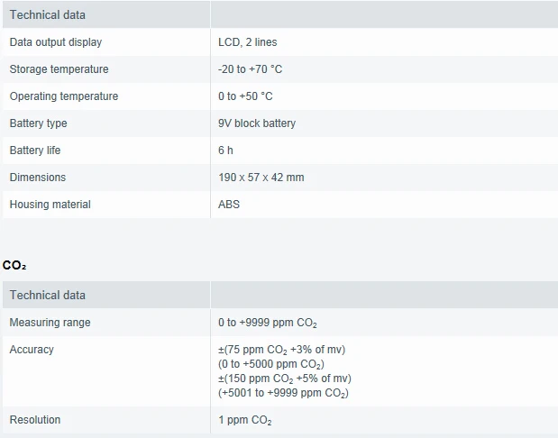Screen dimensions: 558x438
Task: Select the Measuring range label
Action: tap(50, 323)
